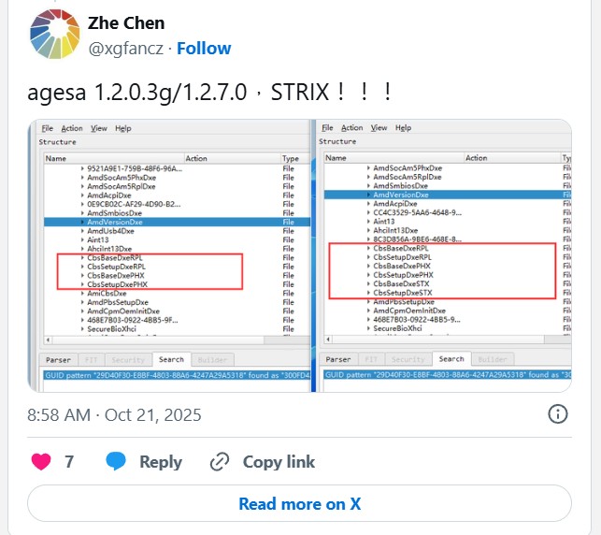This screenshot has height=535, width=601.
Task: Open the Action menu in right window
Action: 351,128
